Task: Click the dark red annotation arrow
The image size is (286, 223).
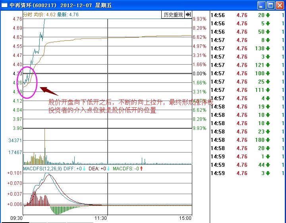Action: pyautogui.click(x=48, y=91)
